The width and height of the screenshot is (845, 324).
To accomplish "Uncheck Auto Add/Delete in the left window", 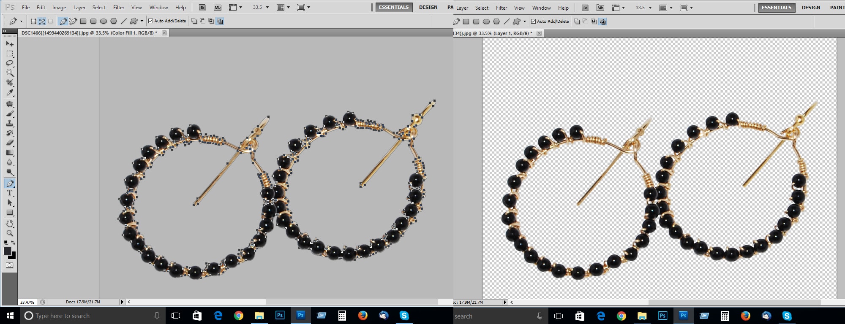I will [x=150, y=21].
